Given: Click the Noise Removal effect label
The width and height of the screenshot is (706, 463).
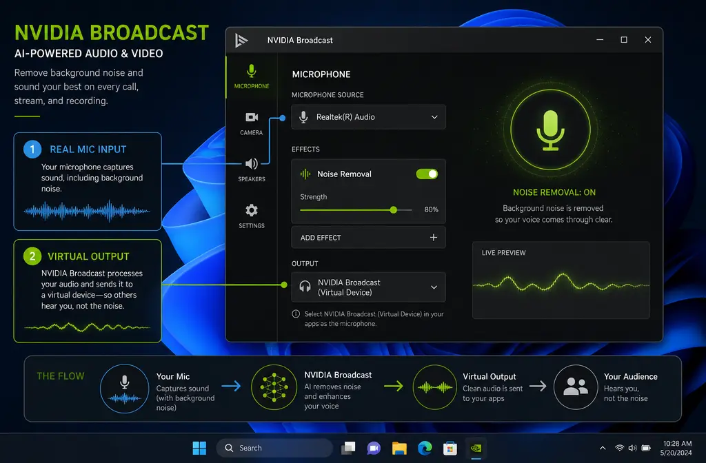Looking at the screenshot, I should [x=344, y=174].
